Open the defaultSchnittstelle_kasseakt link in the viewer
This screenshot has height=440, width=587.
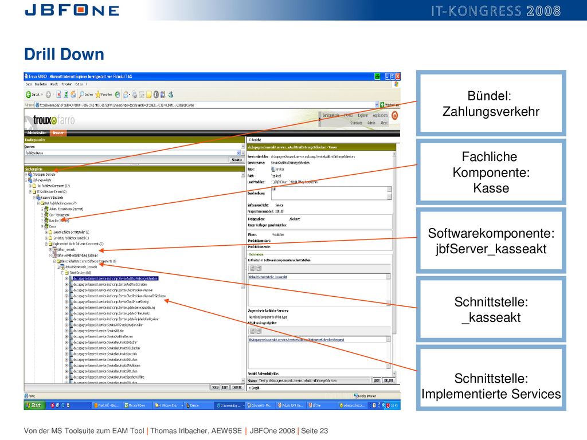[x=268, y=277]
